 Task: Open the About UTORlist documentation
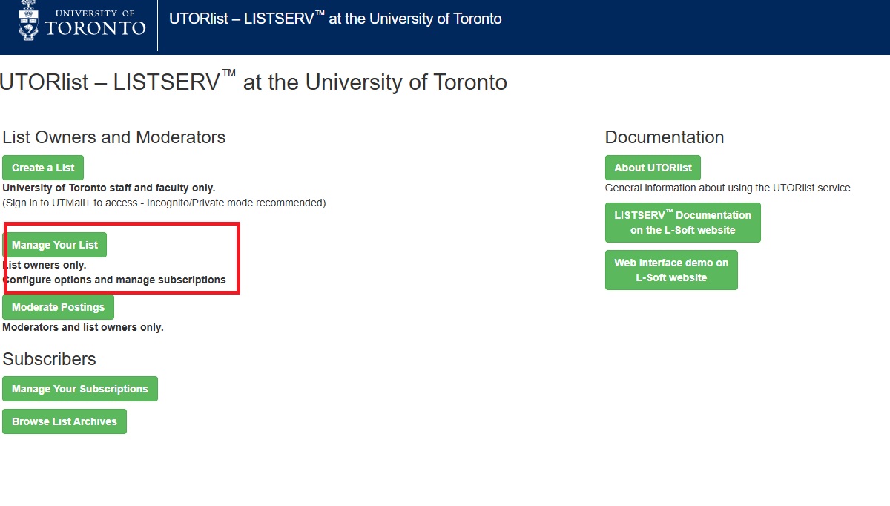pos(653,168)
